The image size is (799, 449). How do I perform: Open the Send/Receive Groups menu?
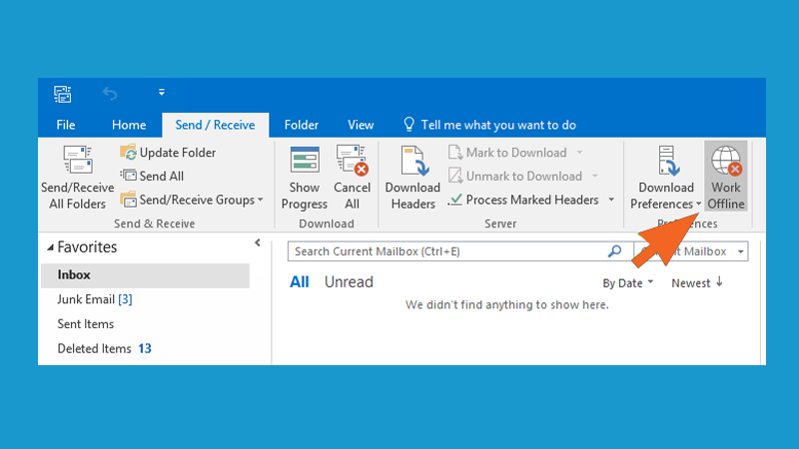point(192,200)
